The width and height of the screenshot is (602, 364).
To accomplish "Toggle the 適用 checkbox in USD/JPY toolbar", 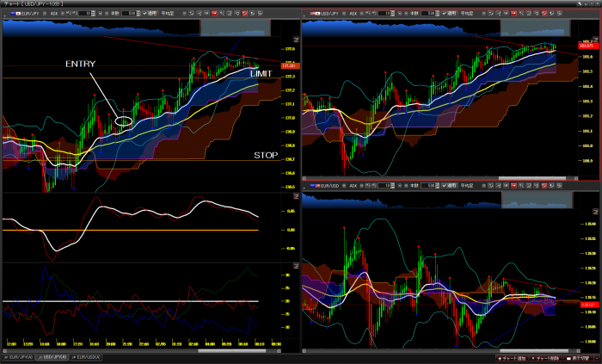I will pyautogui.click(x=445, y=13).
